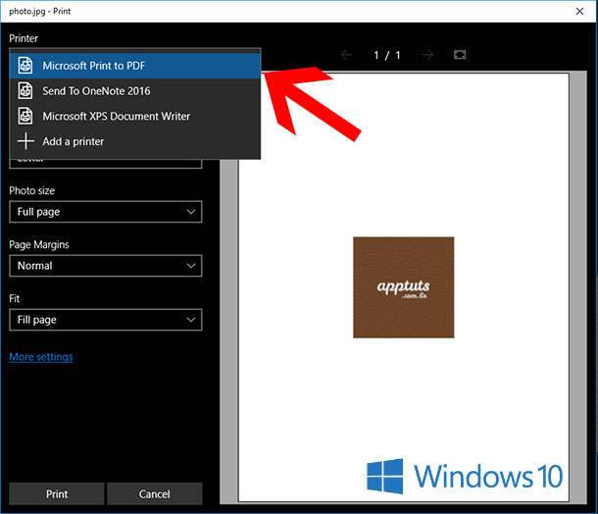Click the plus icon for Add a printer

[x=25, y=141]
